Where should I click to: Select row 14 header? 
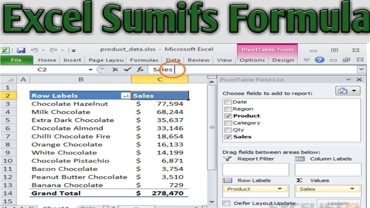click(x=8, y=193)
